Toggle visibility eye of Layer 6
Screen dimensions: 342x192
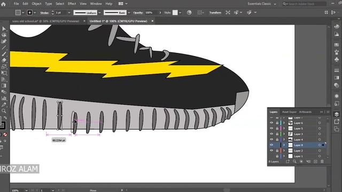point(271,123)
